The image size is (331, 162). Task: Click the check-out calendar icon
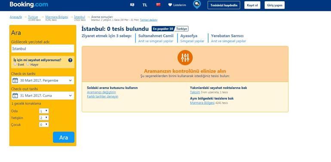(x=15, y=95)
